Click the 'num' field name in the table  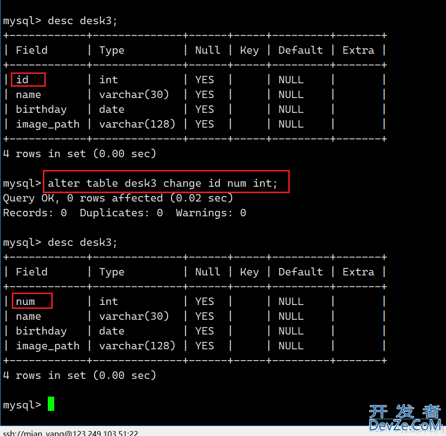(x=25, y=302)
